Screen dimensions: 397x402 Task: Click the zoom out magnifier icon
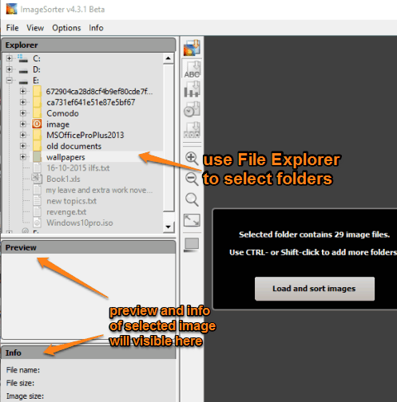(x=192, y=179)
